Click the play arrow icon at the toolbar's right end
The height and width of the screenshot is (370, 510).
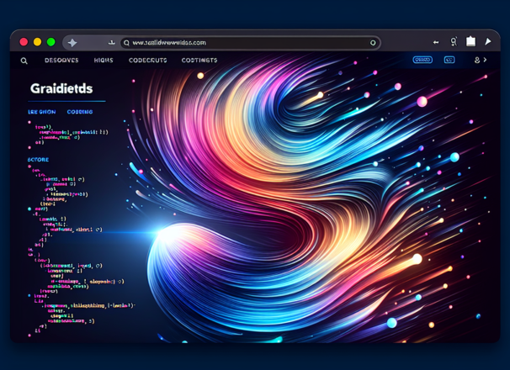coord(487,41)
